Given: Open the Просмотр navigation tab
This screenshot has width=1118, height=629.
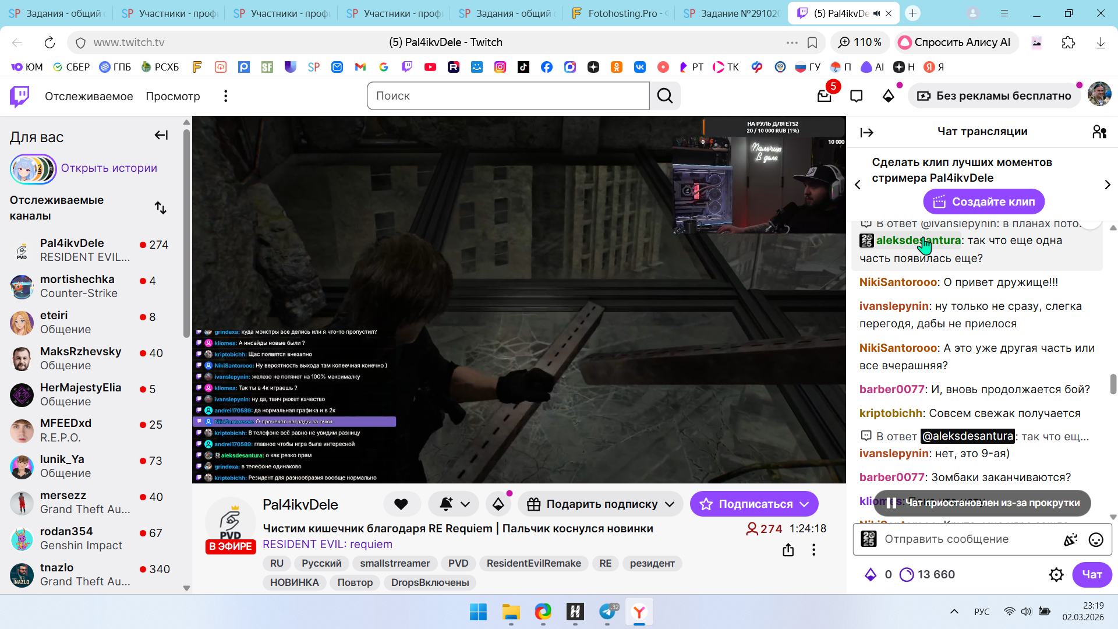Looking at the screenshot, I should coord(173,96).
